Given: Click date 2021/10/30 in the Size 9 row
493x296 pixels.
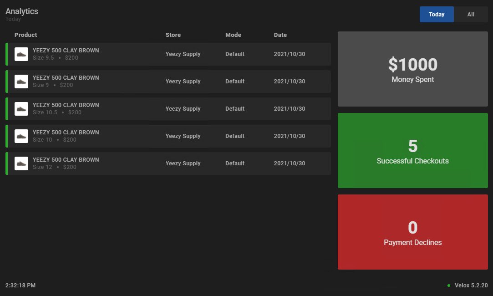Looking at the screenshot, I should click(x=289, y=82).
